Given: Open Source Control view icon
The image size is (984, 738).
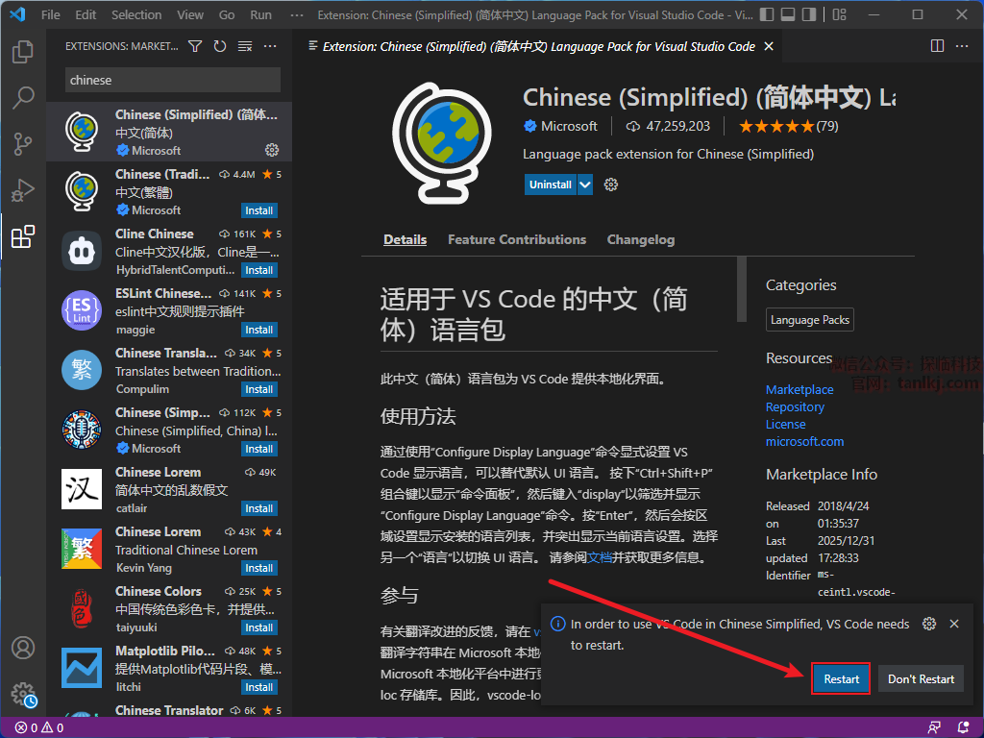Looking at the screenshot, I should [x=23, y=144].
